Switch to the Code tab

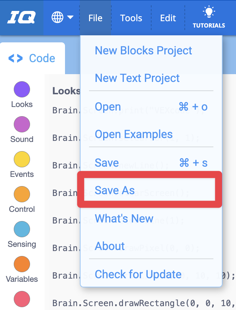coord(33,58)
